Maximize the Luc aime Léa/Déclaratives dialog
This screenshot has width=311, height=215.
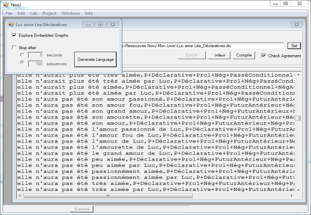pyautogui.click(x=100, y=25)
